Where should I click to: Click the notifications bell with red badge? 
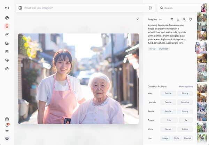click(7, 125)
